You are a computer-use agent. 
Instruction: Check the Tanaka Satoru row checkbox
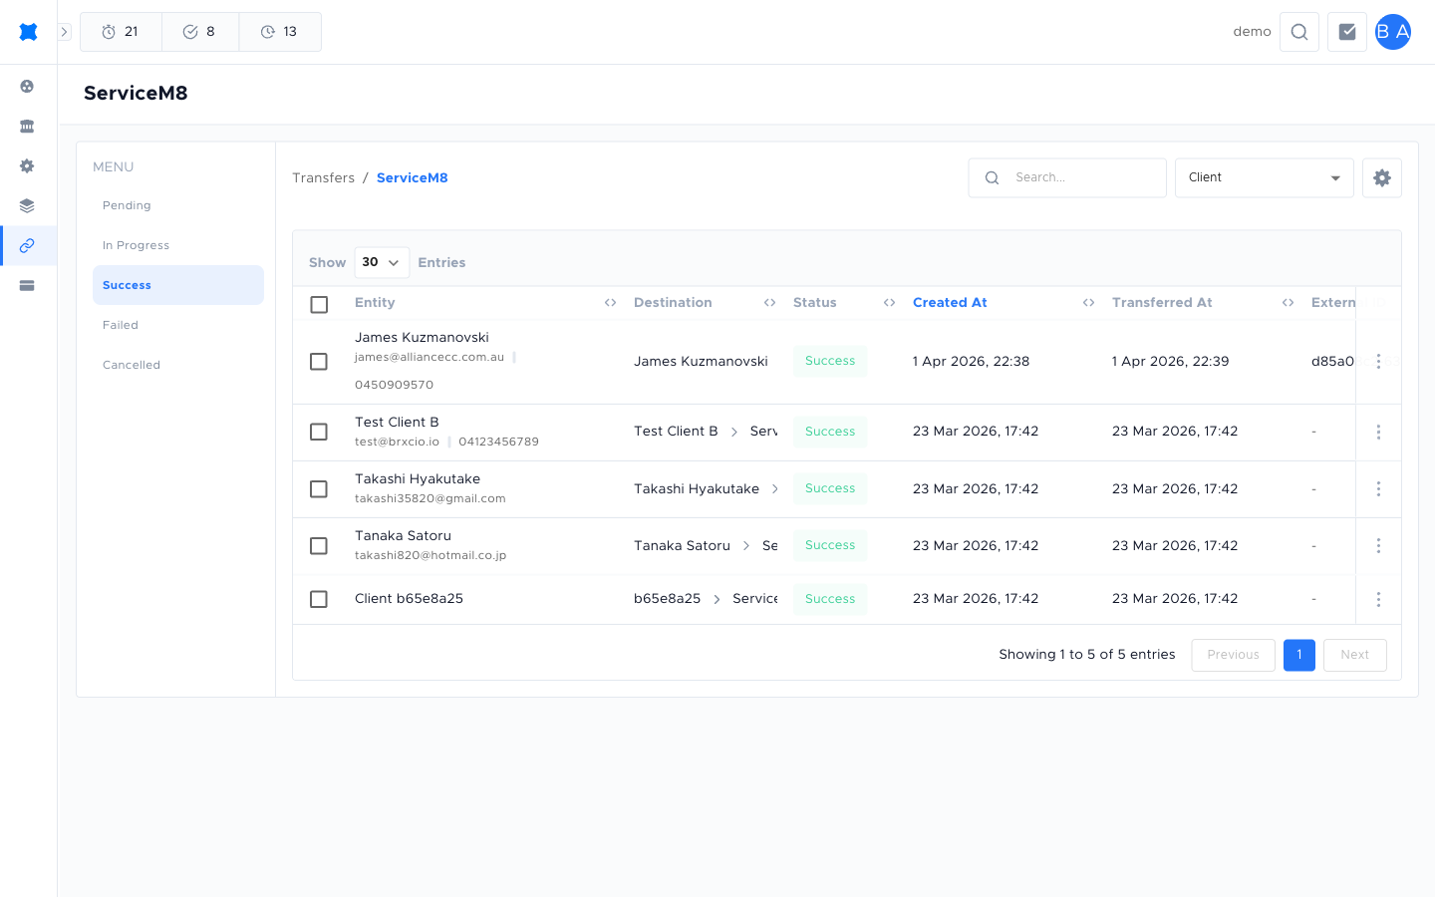click(x=319, y=545)
